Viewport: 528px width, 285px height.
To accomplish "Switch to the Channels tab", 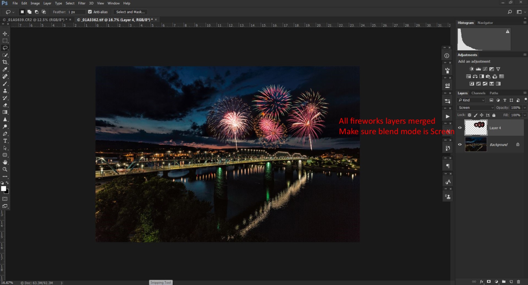I will pyautogui.click(x=478, y=93).
